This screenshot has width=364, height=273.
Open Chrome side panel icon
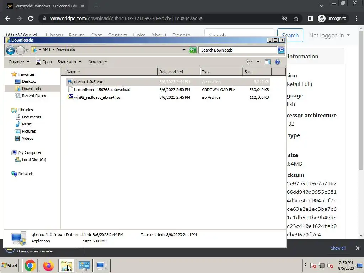click(x=310, y=18)
